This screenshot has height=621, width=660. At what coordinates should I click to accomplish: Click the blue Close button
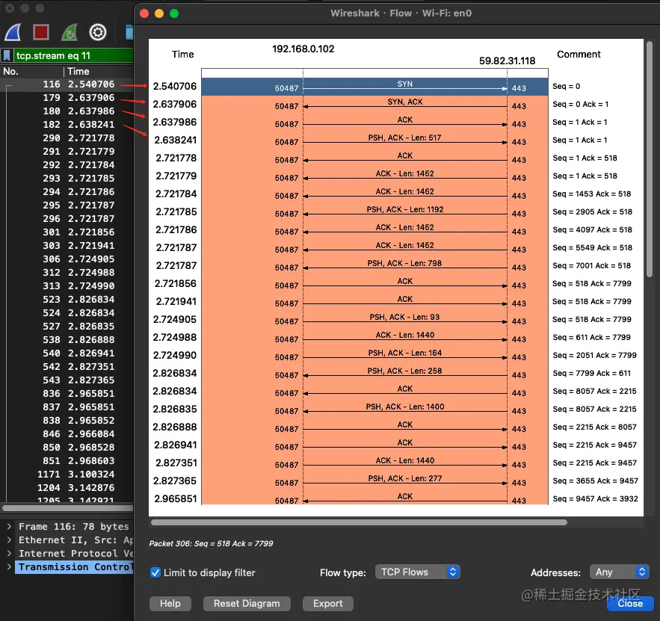pyautogui.click(x=630, y=604)
